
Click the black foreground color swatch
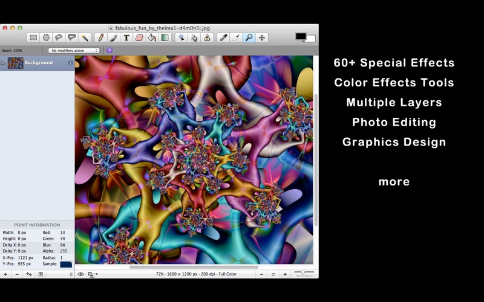click(x=300, y=36)
